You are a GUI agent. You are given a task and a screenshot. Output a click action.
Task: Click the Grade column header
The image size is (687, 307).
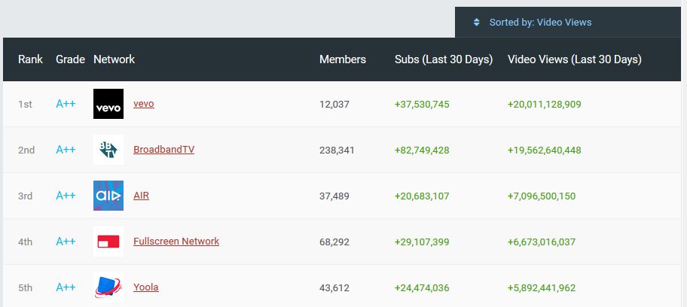pos(70,59)
